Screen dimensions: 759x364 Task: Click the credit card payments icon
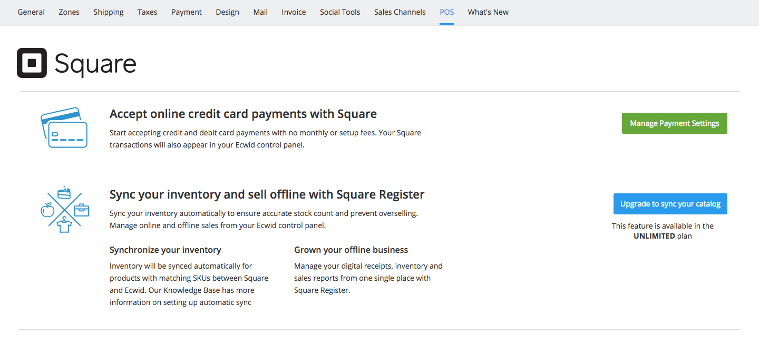coord(64,127)
